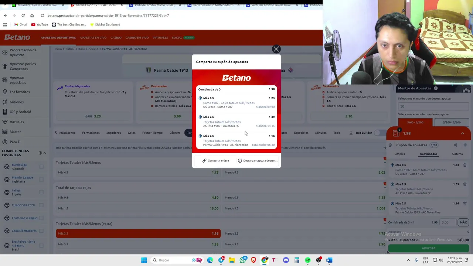The image size is (473, 266).
Task: Remove the 1.23 Como 1907 bet from slip
Action: tap(465, 165)
